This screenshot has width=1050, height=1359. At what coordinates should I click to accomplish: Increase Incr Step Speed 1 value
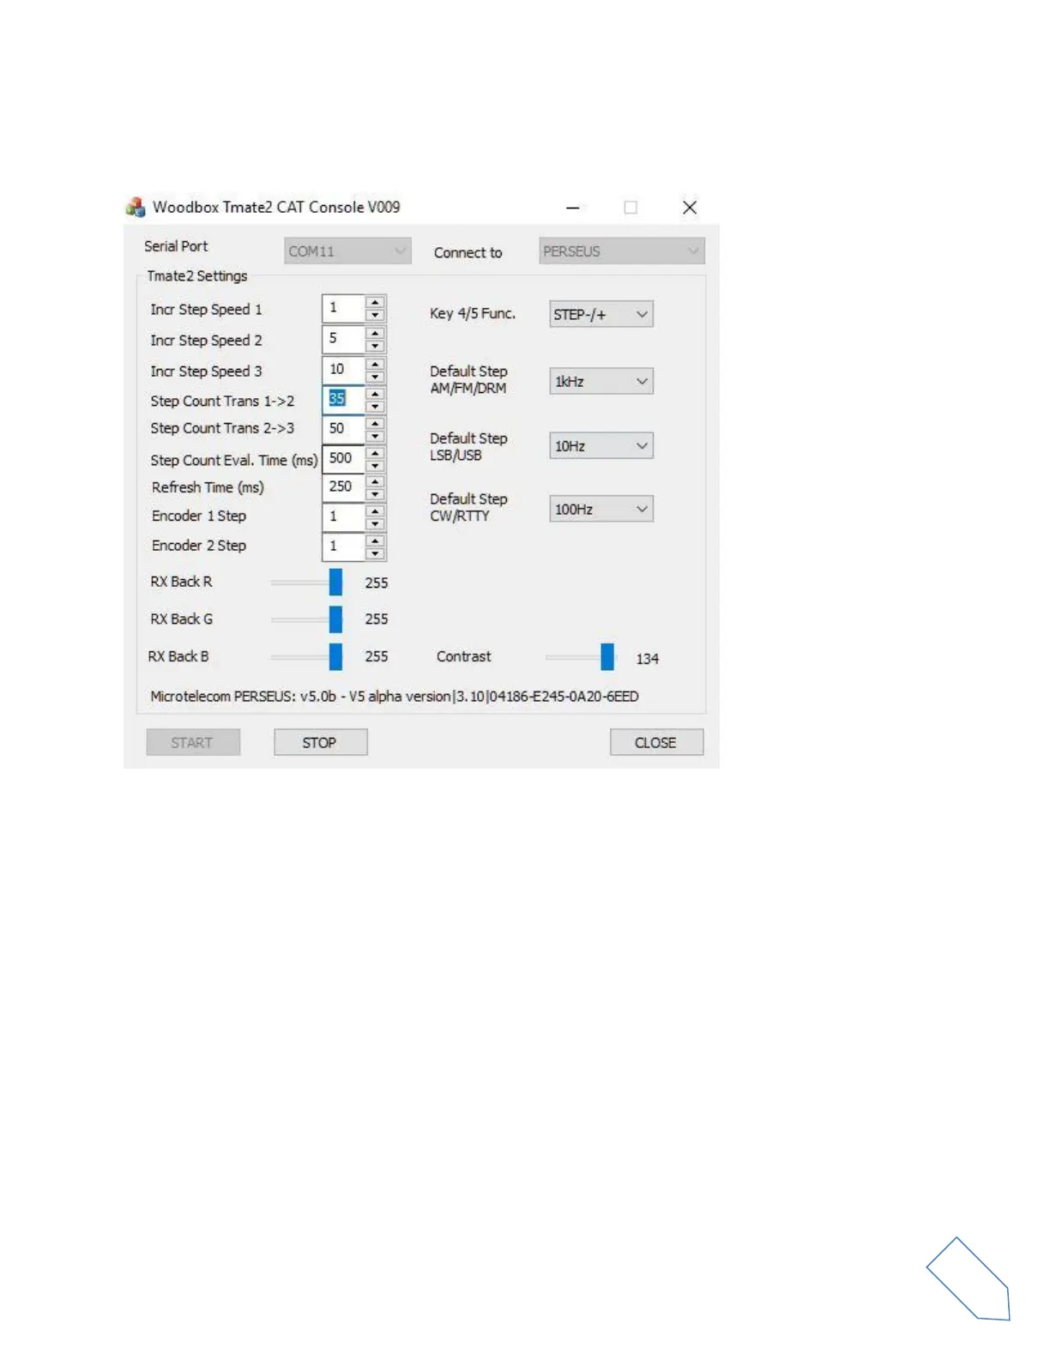375,302
